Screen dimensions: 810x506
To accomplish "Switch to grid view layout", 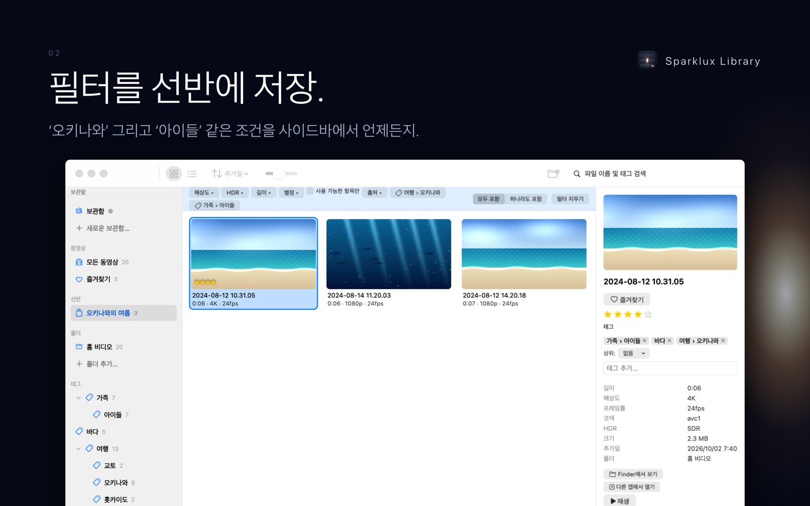I will (174, 173).
